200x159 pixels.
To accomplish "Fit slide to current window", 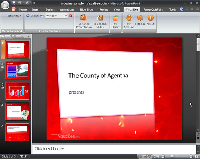I will pyautogui.click(x=197, y=156).
